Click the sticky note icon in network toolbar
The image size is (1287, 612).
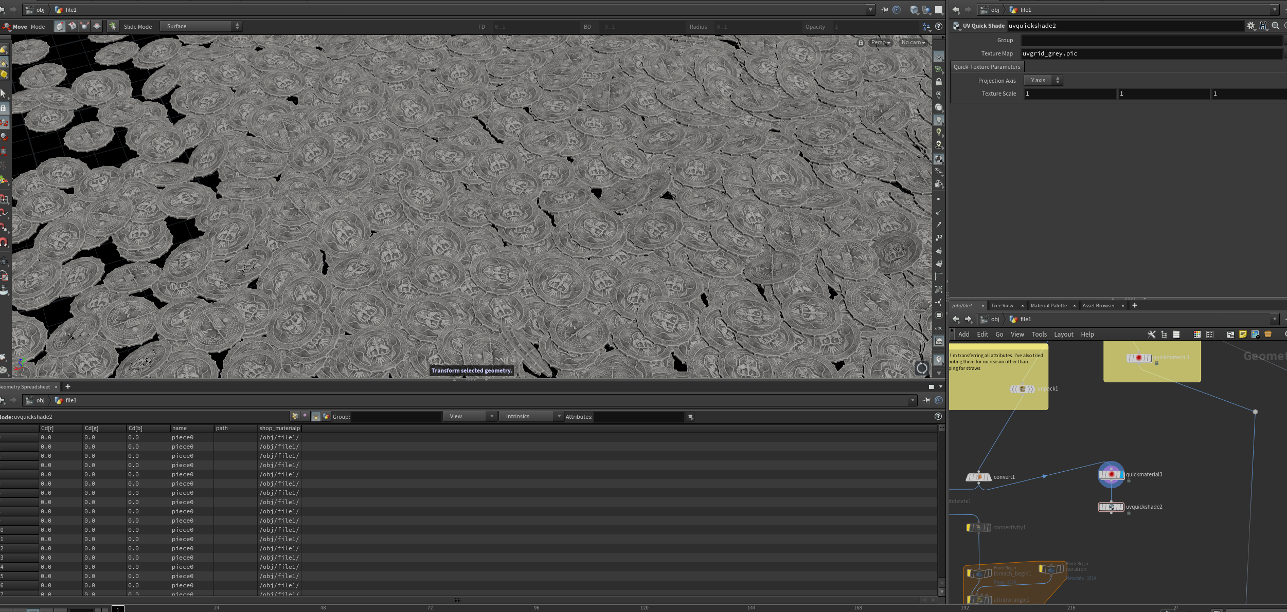[1242, 335]
